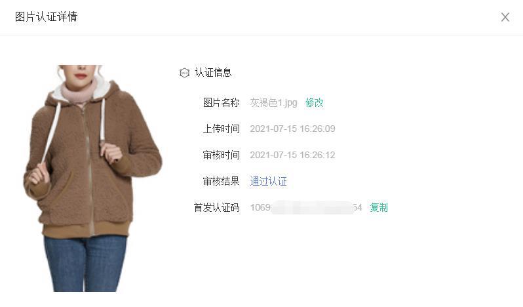Image resolution: width=523 pixels, height=307 pixels.
Task: Click the 图片名称 field label
Action: (x=221, y=102)
